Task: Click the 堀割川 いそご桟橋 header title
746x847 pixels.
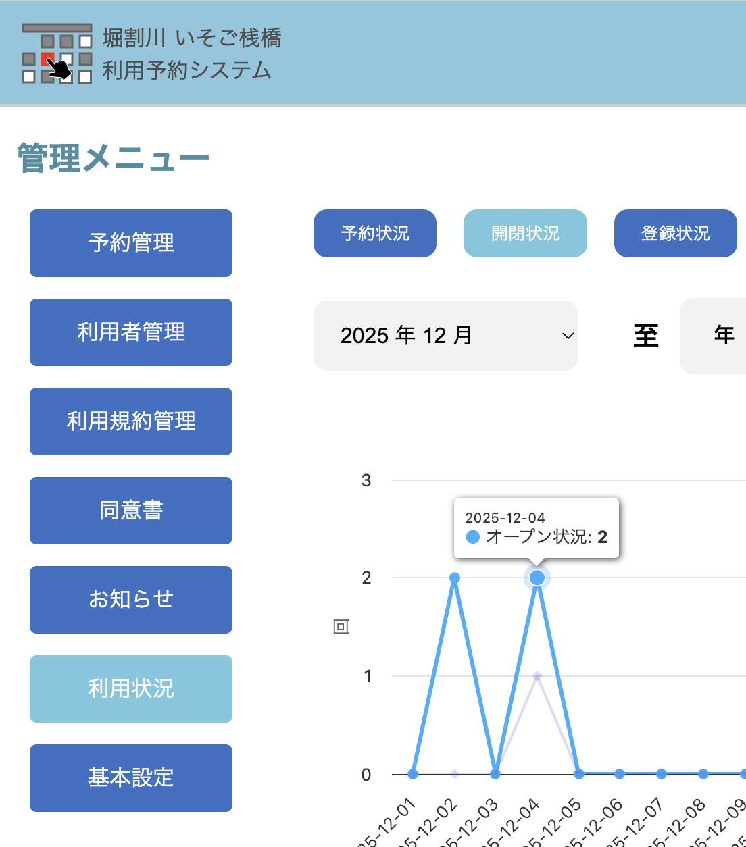Action: click(x=191, y=38)
